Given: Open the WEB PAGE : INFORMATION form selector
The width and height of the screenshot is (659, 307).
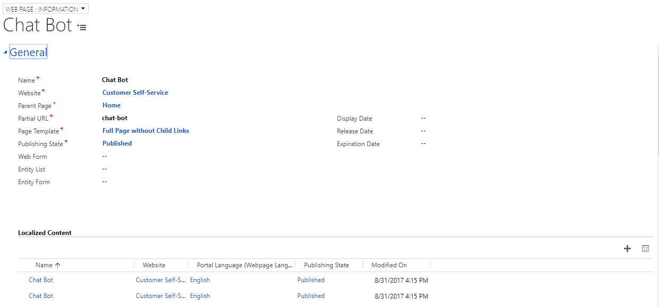Looking at the screenshot, I should click(x=41, y=8).
